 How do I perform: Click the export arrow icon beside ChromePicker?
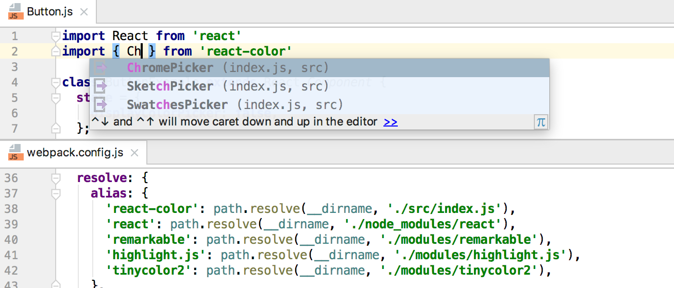click(x=101, y=68)
